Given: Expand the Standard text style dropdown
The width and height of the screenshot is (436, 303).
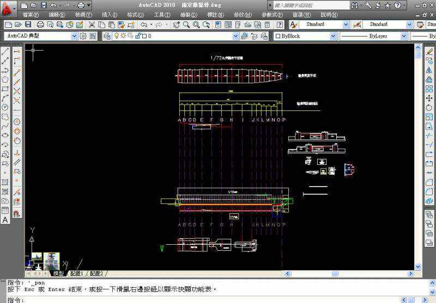Looking at the screenshot, I should pos(346,24).
